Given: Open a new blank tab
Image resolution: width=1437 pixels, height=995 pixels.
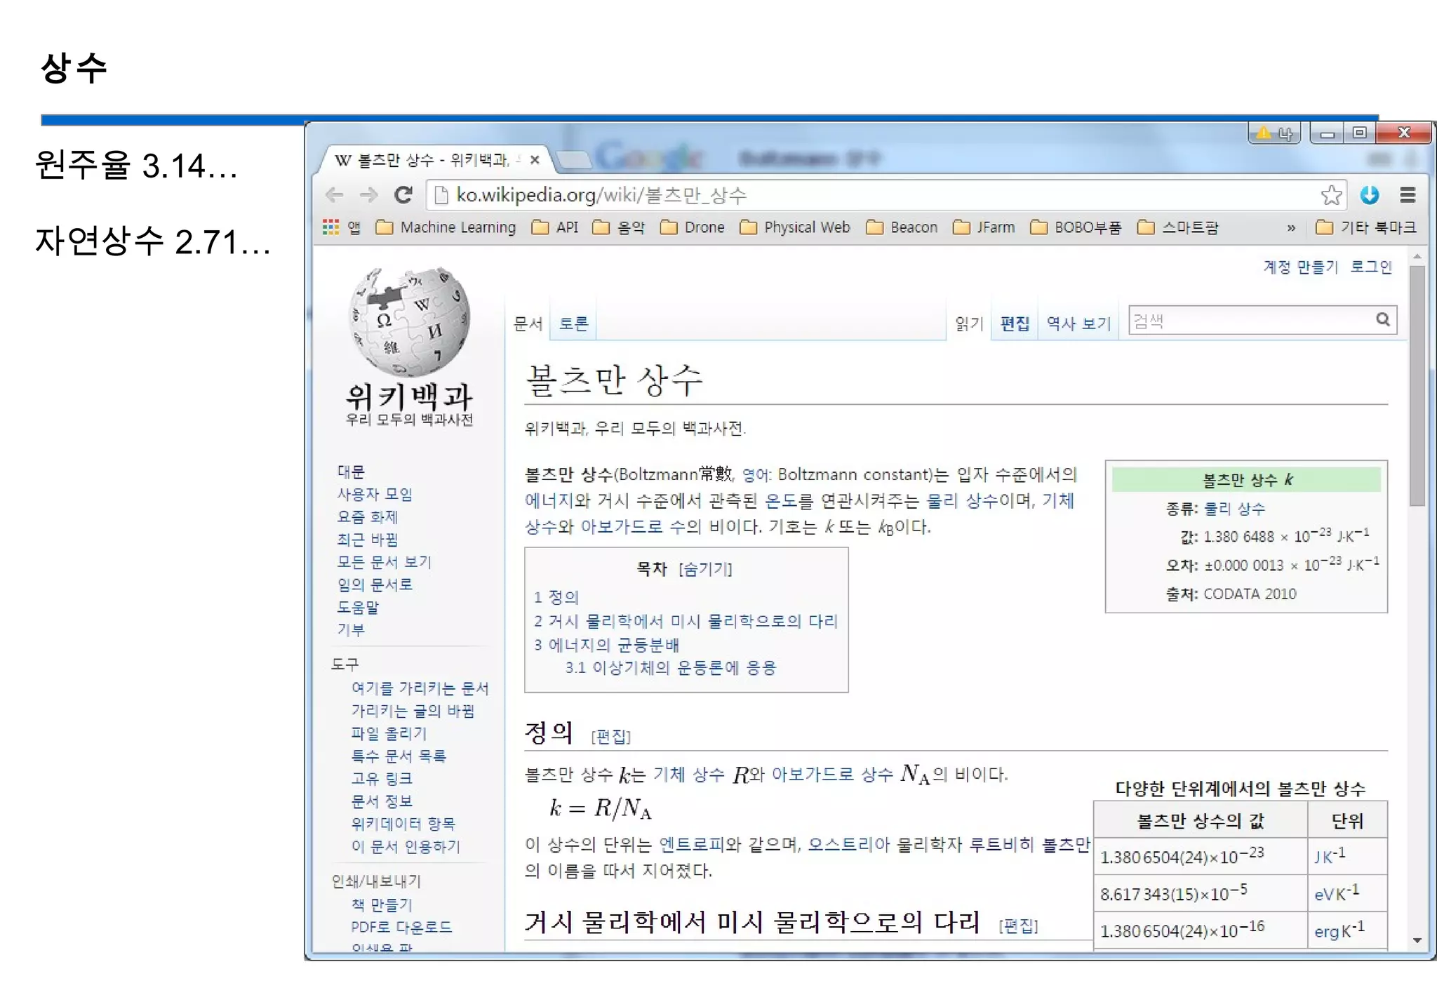Looking at the screenshot, I should point(575,160).
